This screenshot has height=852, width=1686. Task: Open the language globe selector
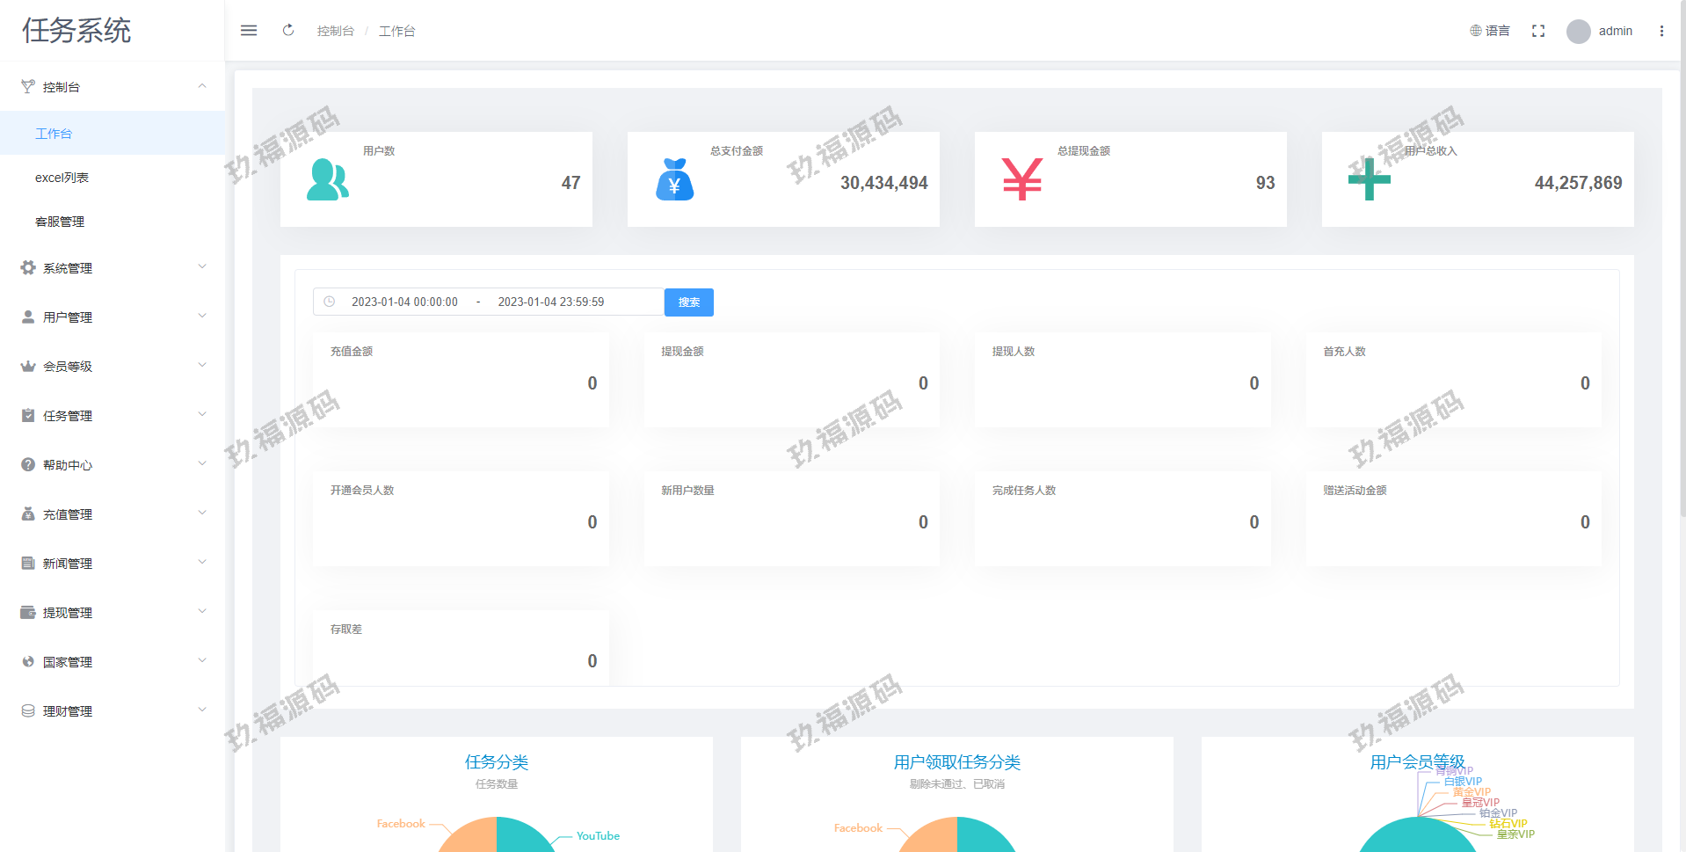coord(1489,31)
